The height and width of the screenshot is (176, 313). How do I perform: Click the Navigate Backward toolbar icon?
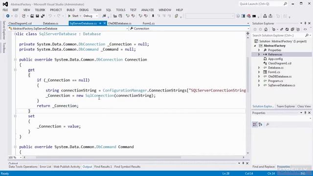[x=8, y=16]
